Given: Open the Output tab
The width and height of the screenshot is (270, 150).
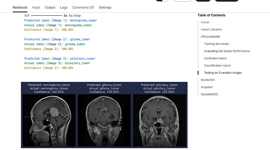Looking at the screenshot, I should (x=50, y=8).
